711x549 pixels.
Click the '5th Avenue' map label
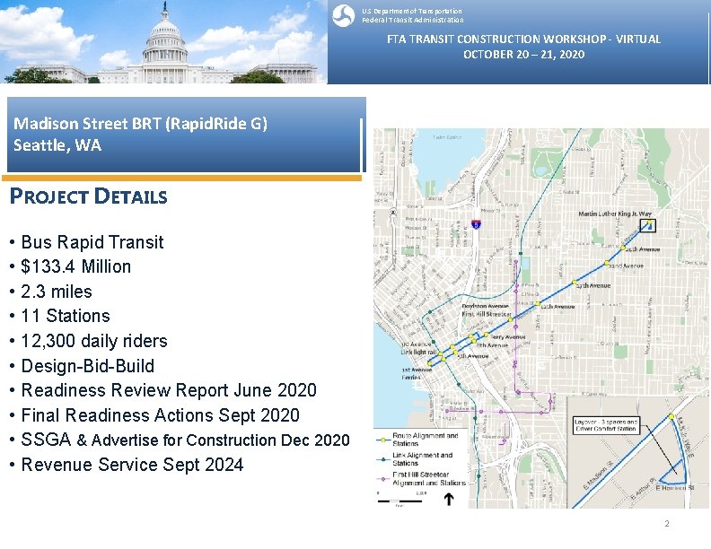471,356
